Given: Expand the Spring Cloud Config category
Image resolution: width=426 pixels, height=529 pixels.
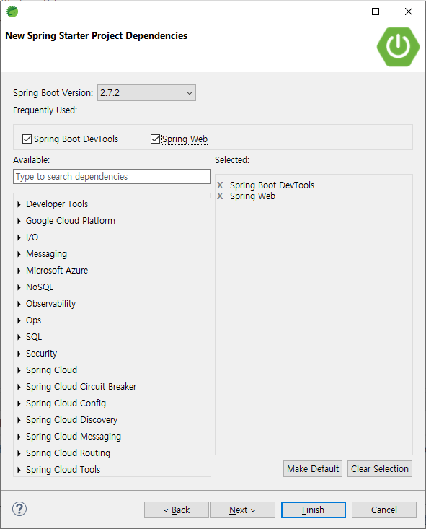Looking at the screenshot, I should pyautogui.click(x=19, y=403).
